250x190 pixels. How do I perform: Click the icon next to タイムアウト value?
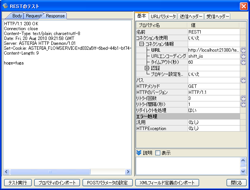click(x=243, y=62)
